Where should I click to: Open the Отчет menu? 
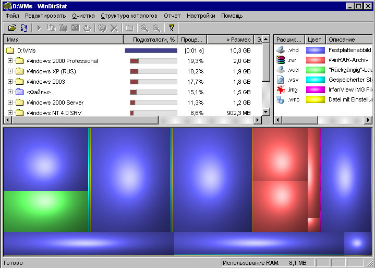[172, 16]
